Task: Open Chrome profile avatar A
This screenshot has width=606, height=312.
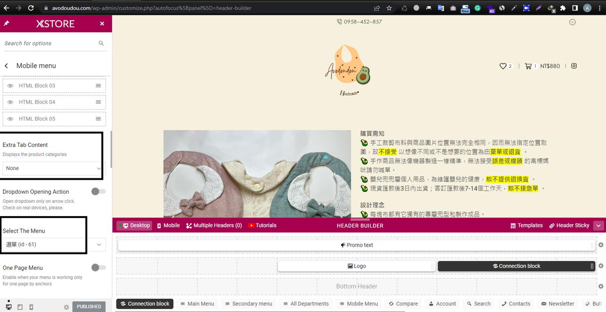Action: 588,8
